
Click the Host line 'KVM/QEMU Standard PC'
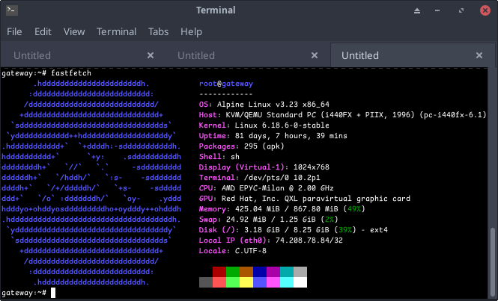pos(269,115)
